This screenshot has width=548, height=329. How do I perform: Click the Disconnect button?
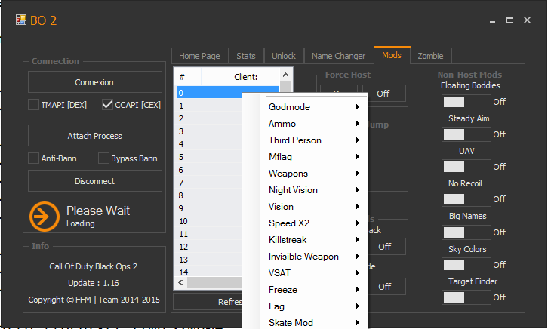(94, 181)
